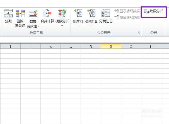Click the 删除重复项 icon
The width and height of the screenshot is (169, 124).
tap(20, 13)
